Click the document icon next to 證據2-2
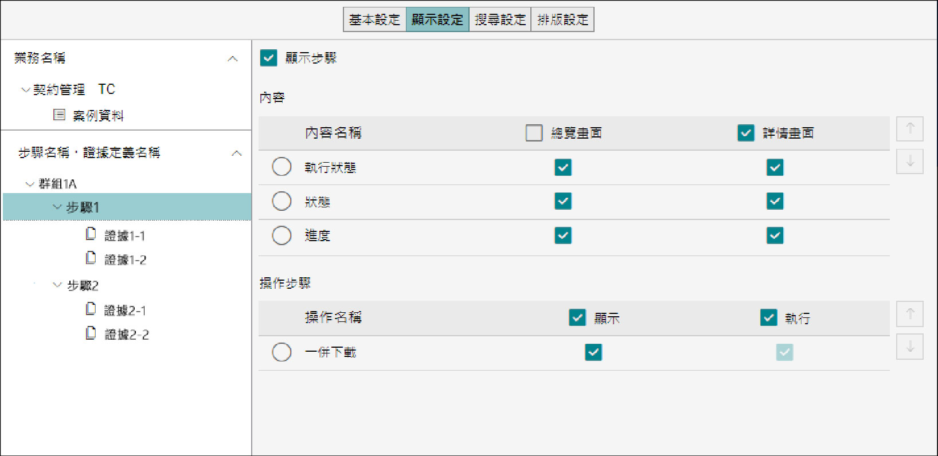 tap(91, 333)
